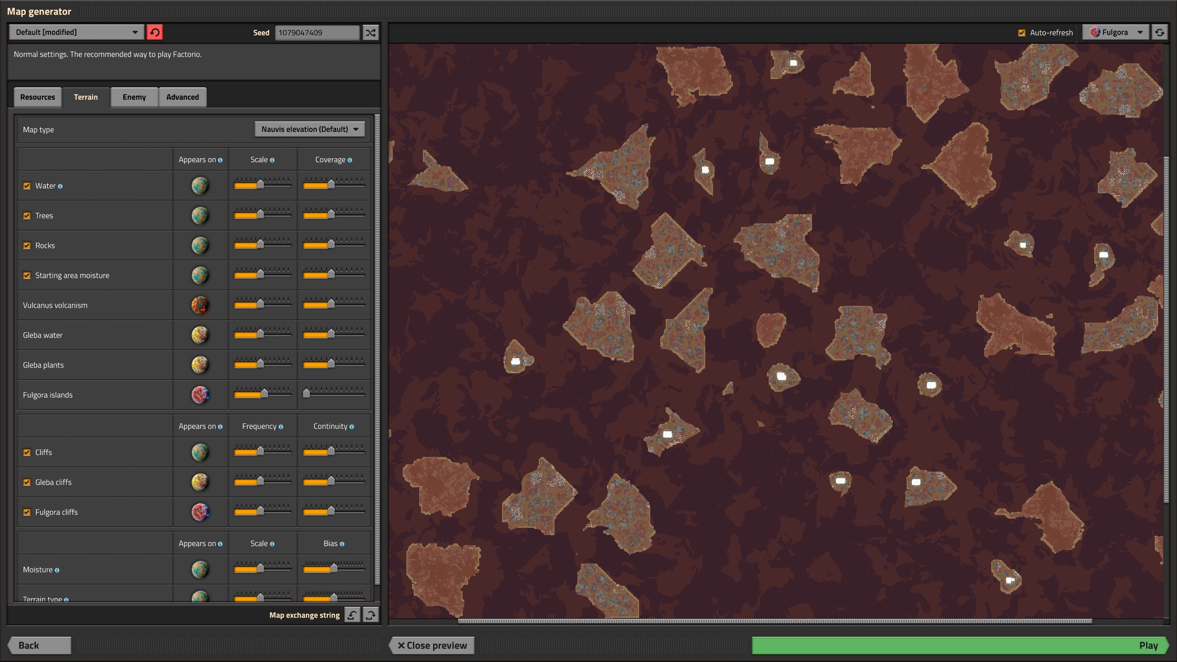Click the map preview vertical scrollbar
Image resolution: width=1177 pixels, height=662 pixels.
(1166, 329)
